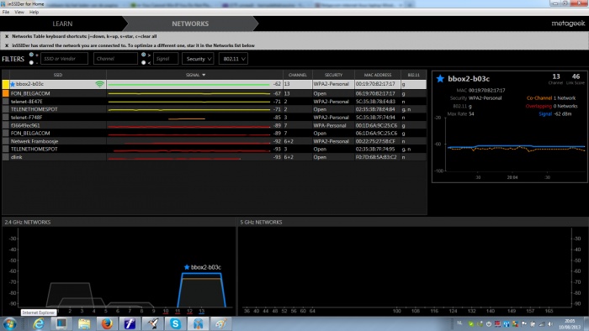Select the TELENETHOMESPOT row on channel 2
The width and height of the screenshot is (589, 331).
click(x=214, y=109)
